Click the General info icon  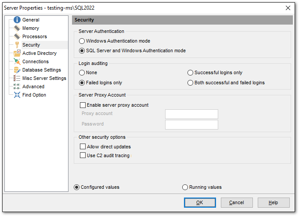click(x=17, y=20)
